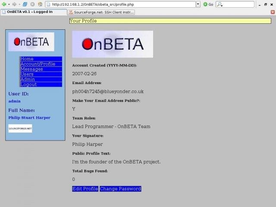The width and height of the screenshot is (276, 207).
Task: Log out using the Logout link
Action: pos(41,85)
